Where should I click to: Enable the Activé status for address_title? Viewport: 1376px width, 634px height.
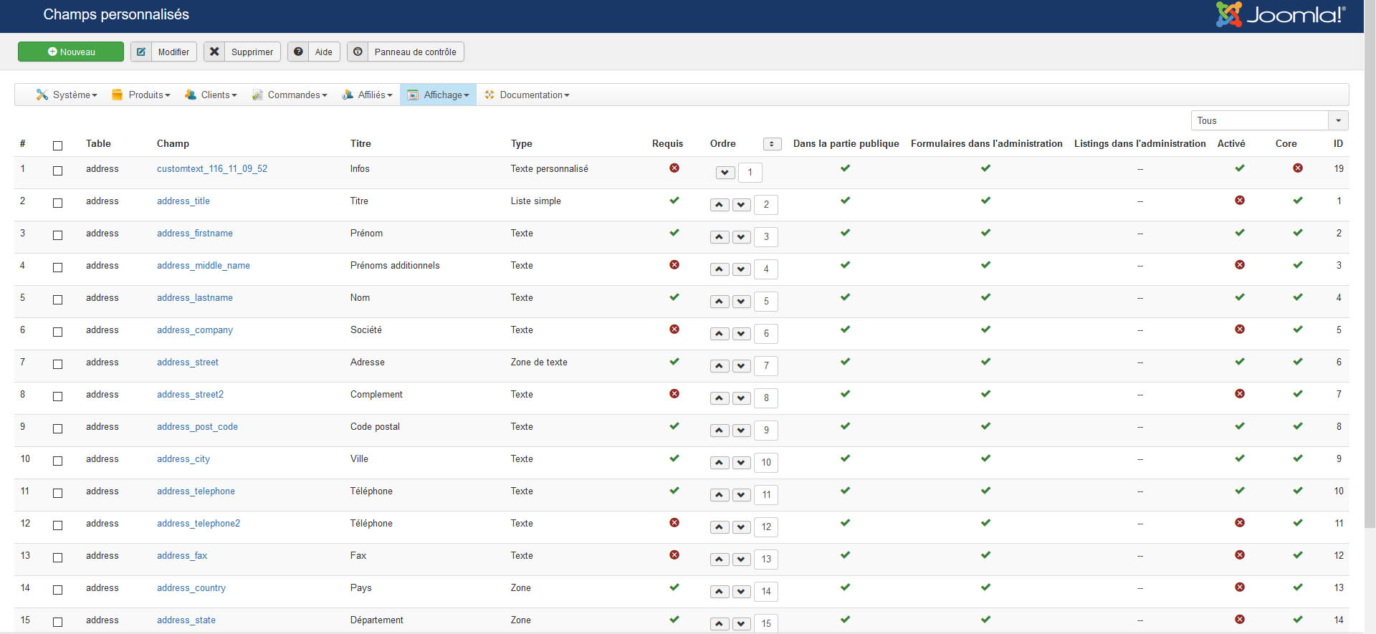pos(1240,201)
